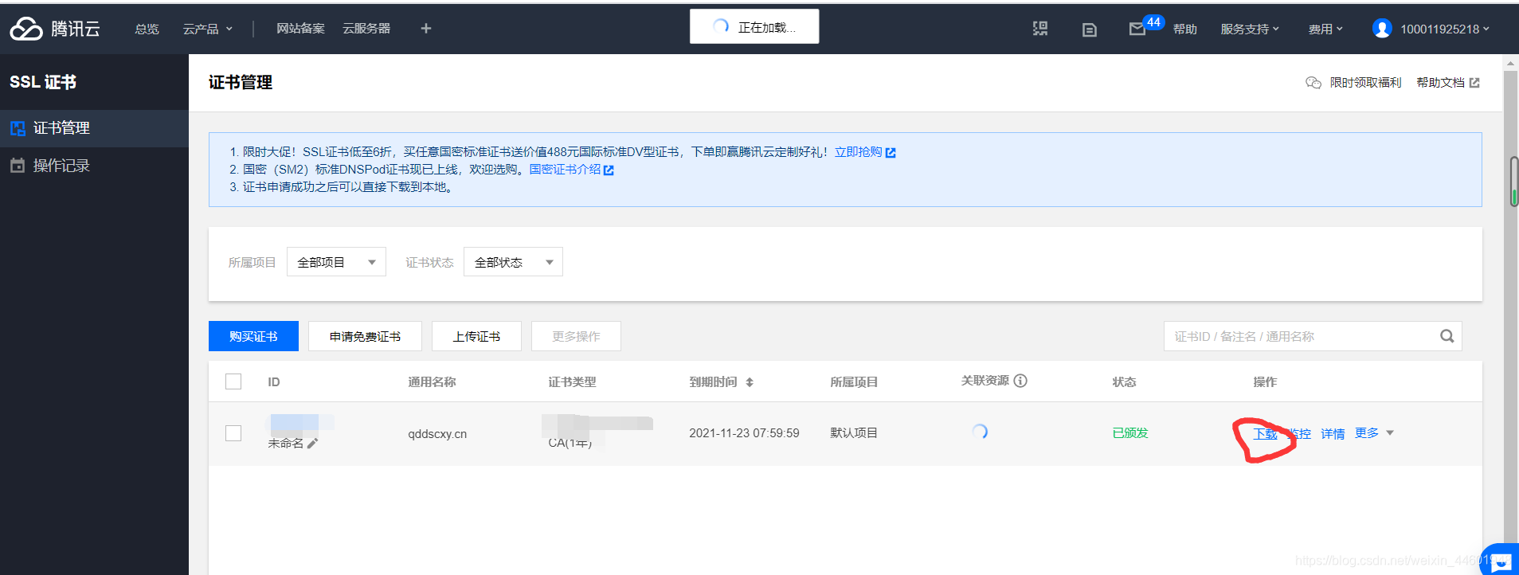The height and width of the screenshot is (575, 1519).
Task: Open the QR code scanner icon
Action: [x=1040, y=29]
